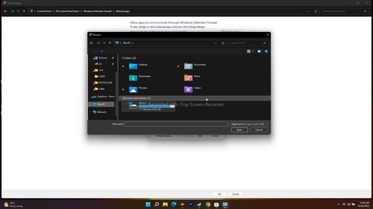Open the Applications file type dropdown
The height and width of the screenshot is (209, 373).
pyautogui.click(x=249, y=124)
